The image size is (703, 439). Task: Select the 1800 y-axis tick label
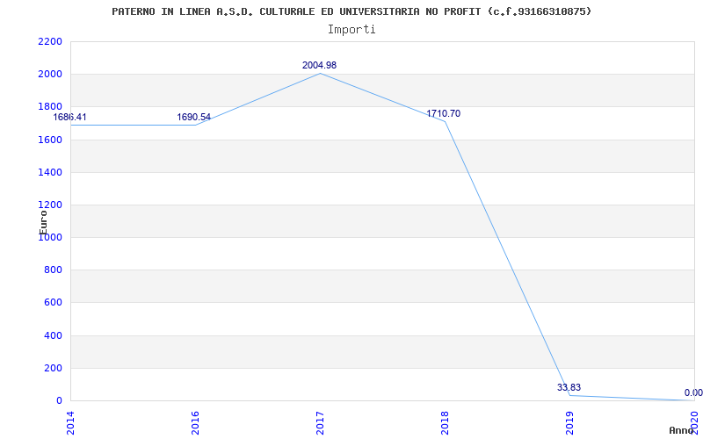tap(50, 107)
